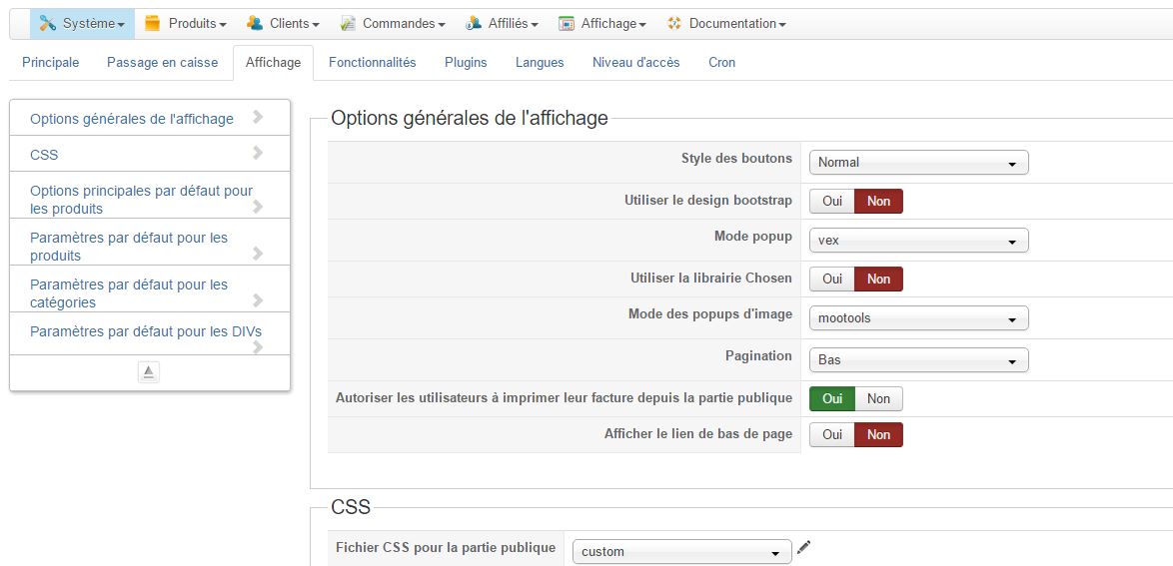Click the pencil icon beside the CSS file
Screen dimensions: 1173x566
(x=804, y=547)
